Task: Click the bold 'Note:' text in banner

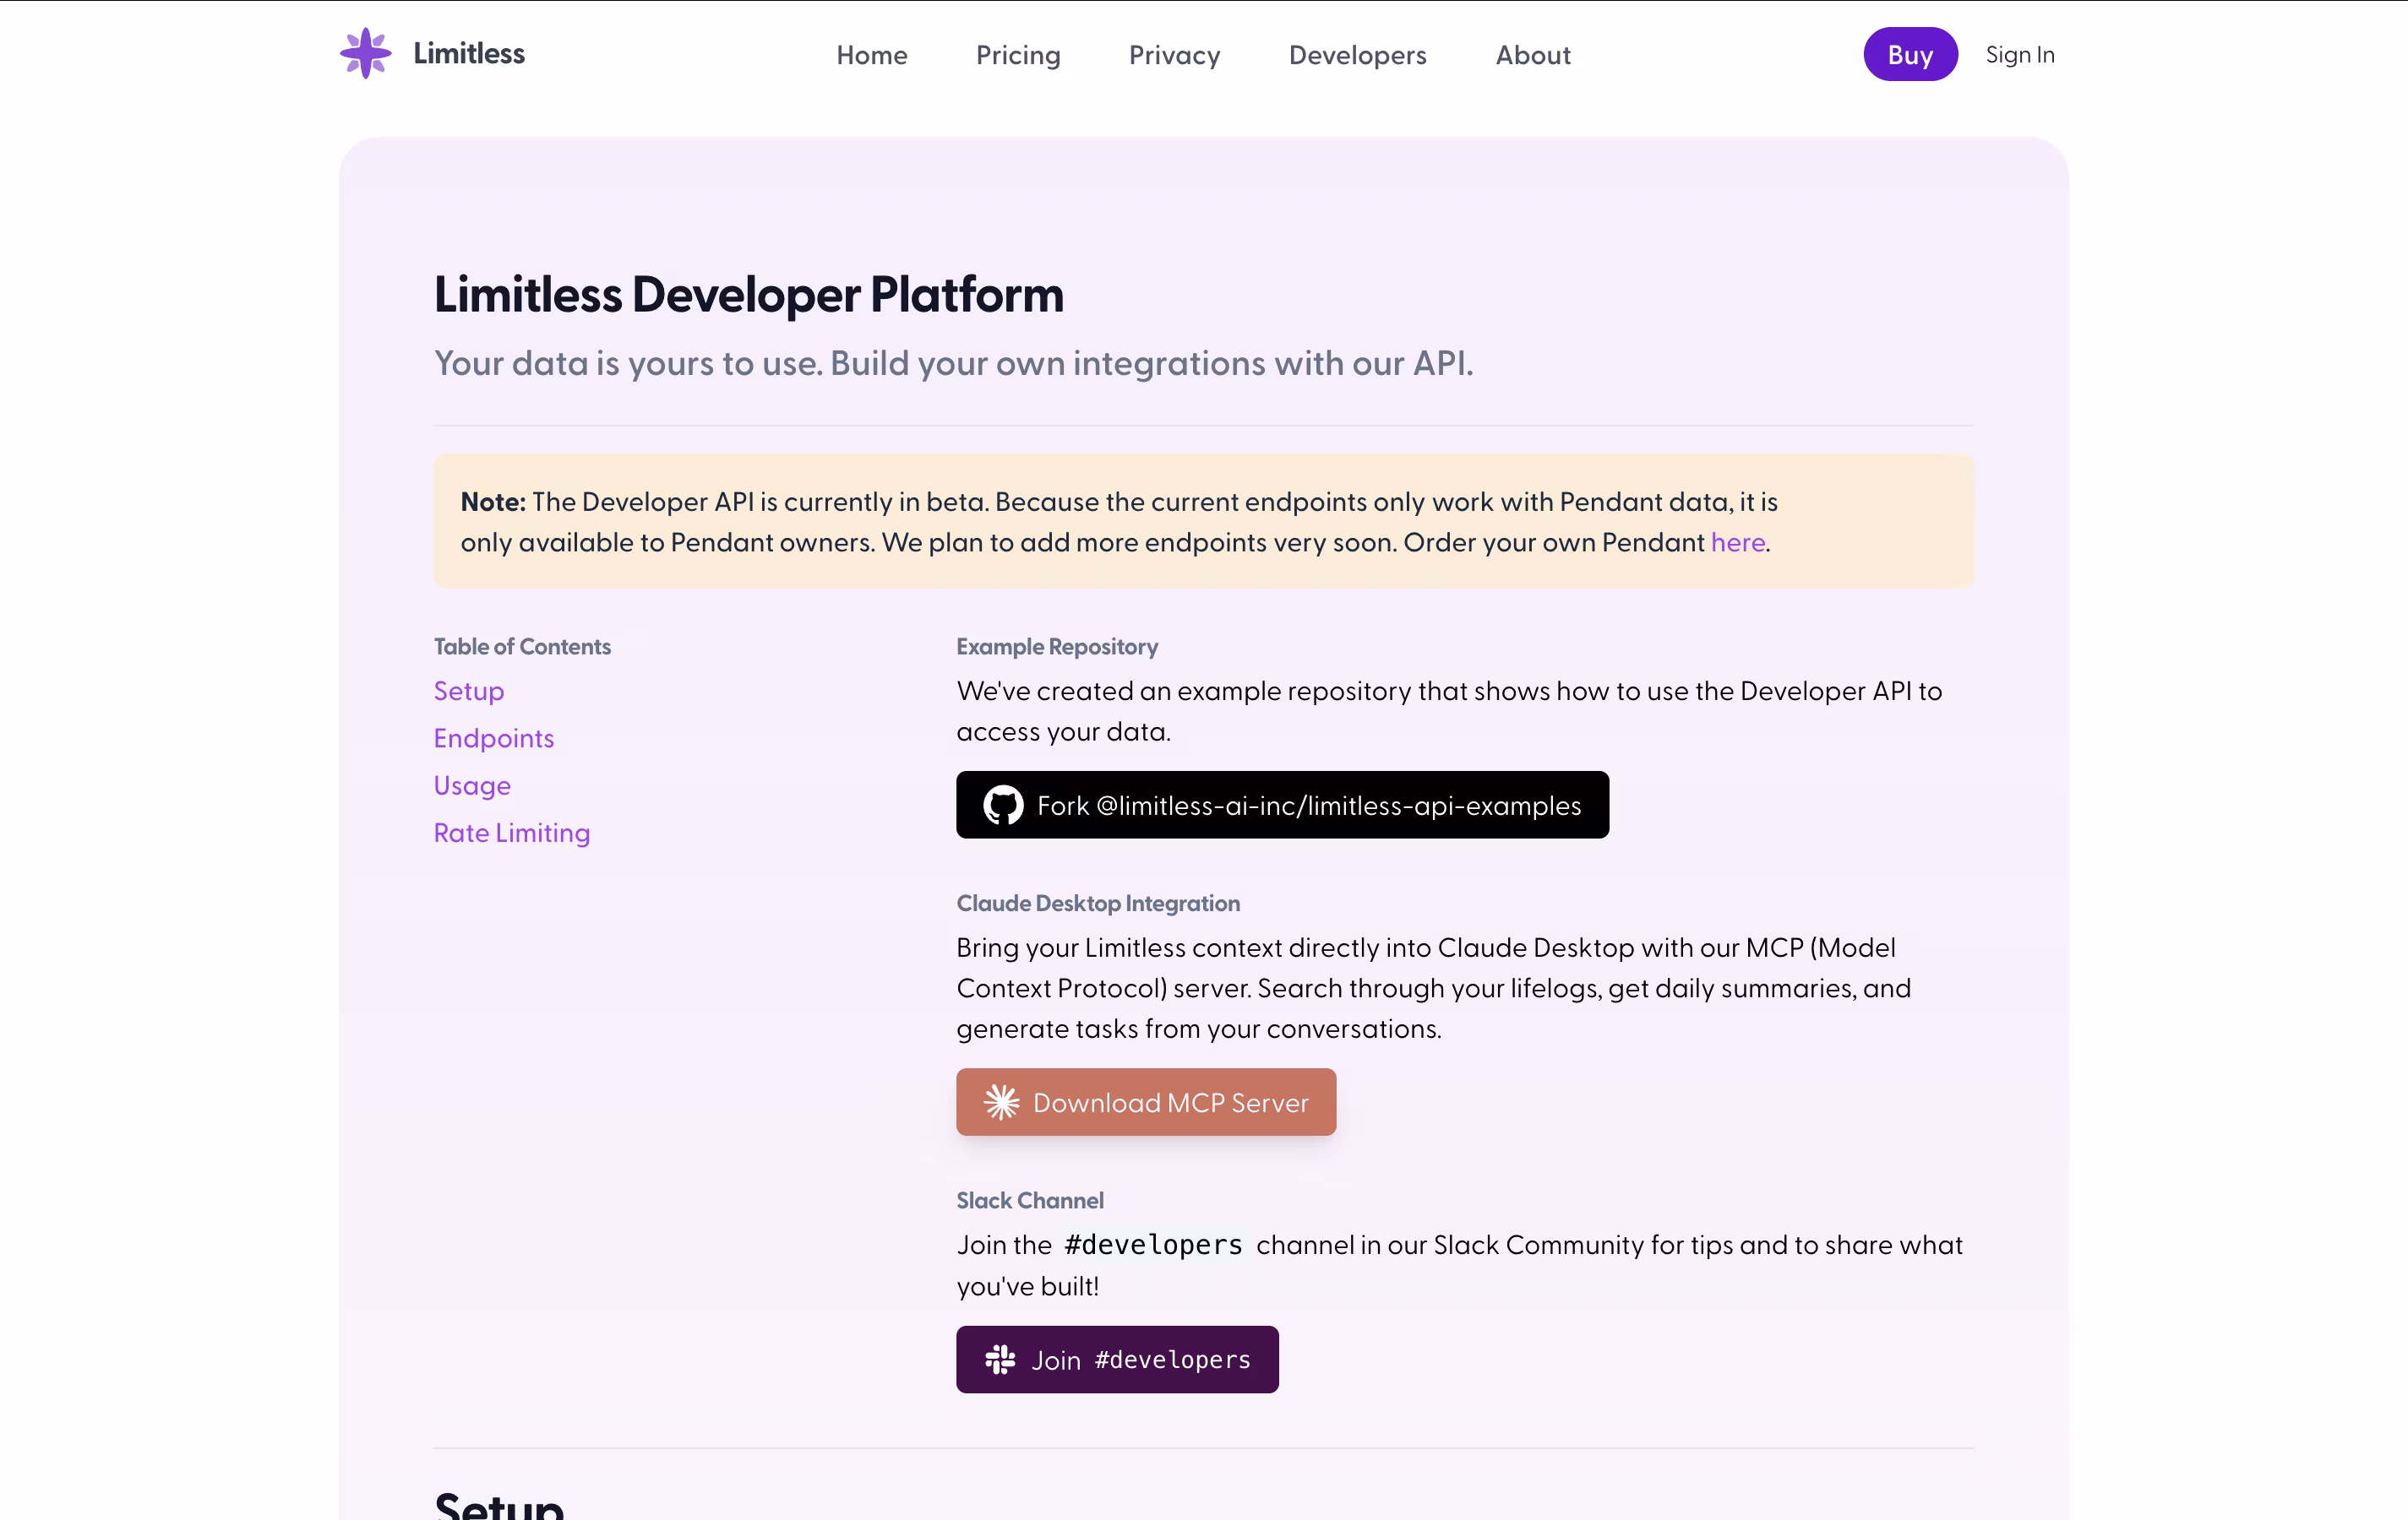Action: 493,501
